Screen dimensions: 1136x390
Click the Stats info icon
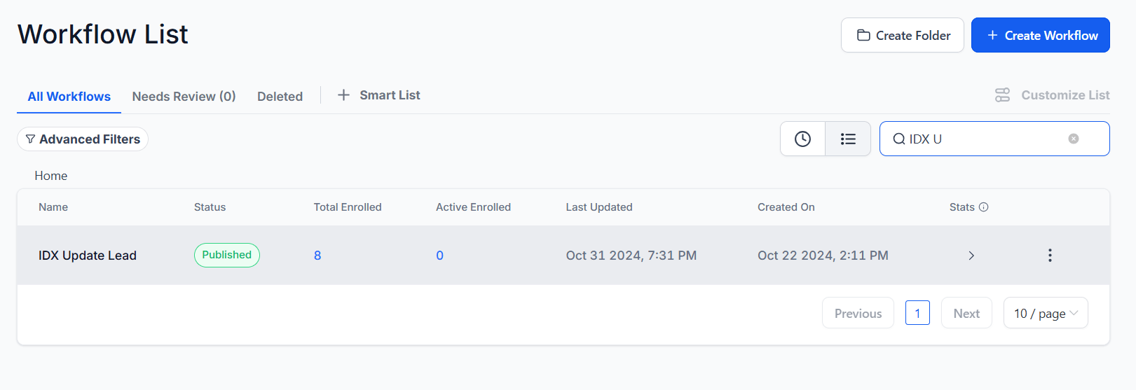983,207
